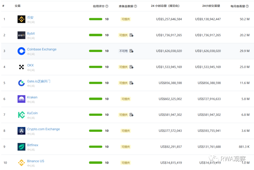254x170 pixels.
Task: Click the Gate.io logo icon
Action: (x=21, y=83)
